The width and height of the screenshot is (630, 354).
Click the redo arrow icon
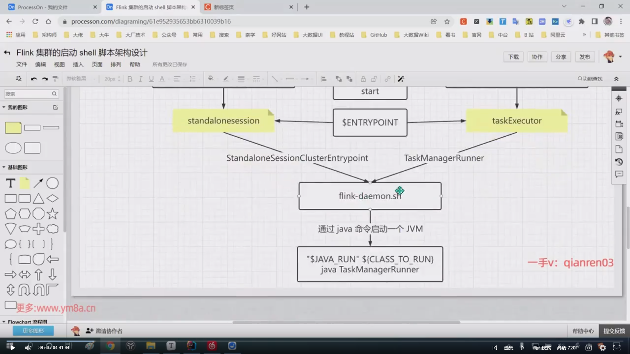45,79
